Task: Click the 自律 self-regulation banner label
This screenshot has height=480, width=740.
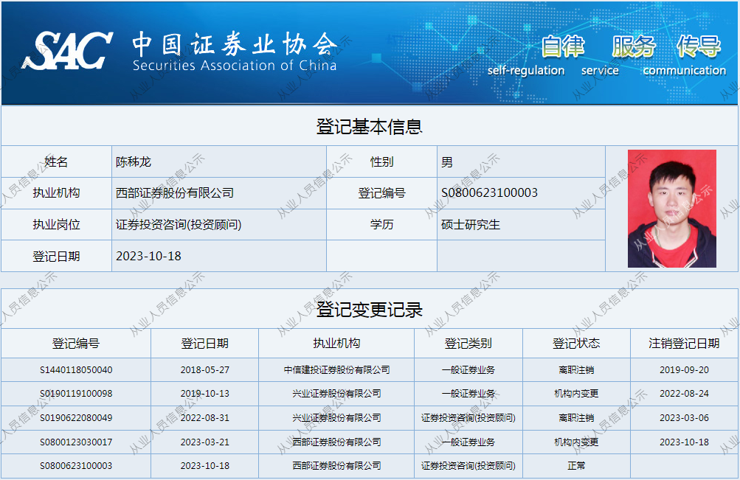Action: (563, 47)
